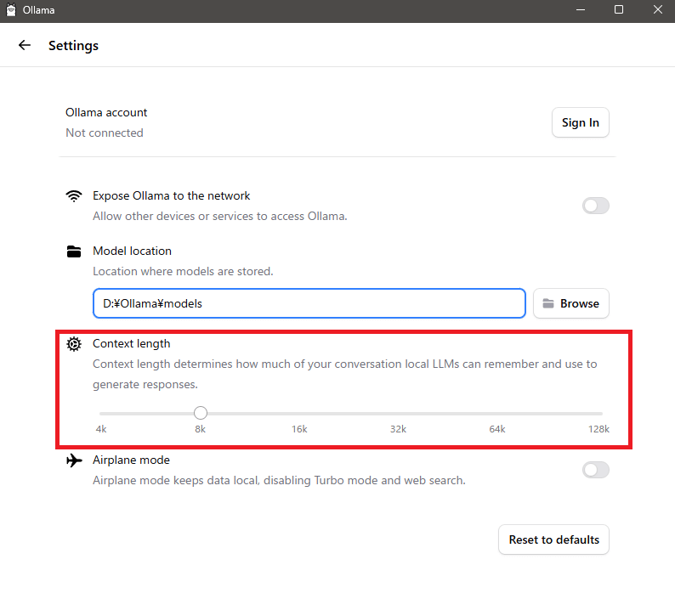675x593 pixels.
Task: Click the Model location heading
Action: [x=132, y=251]
